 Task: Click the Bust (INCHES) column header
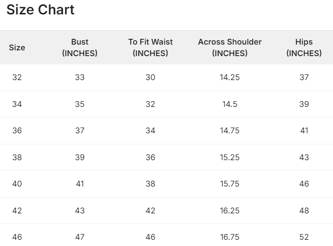(80, 47)
